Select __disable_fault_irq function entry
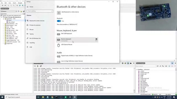Viewport: 177px width, 99px height. click(x=145, y=73)
